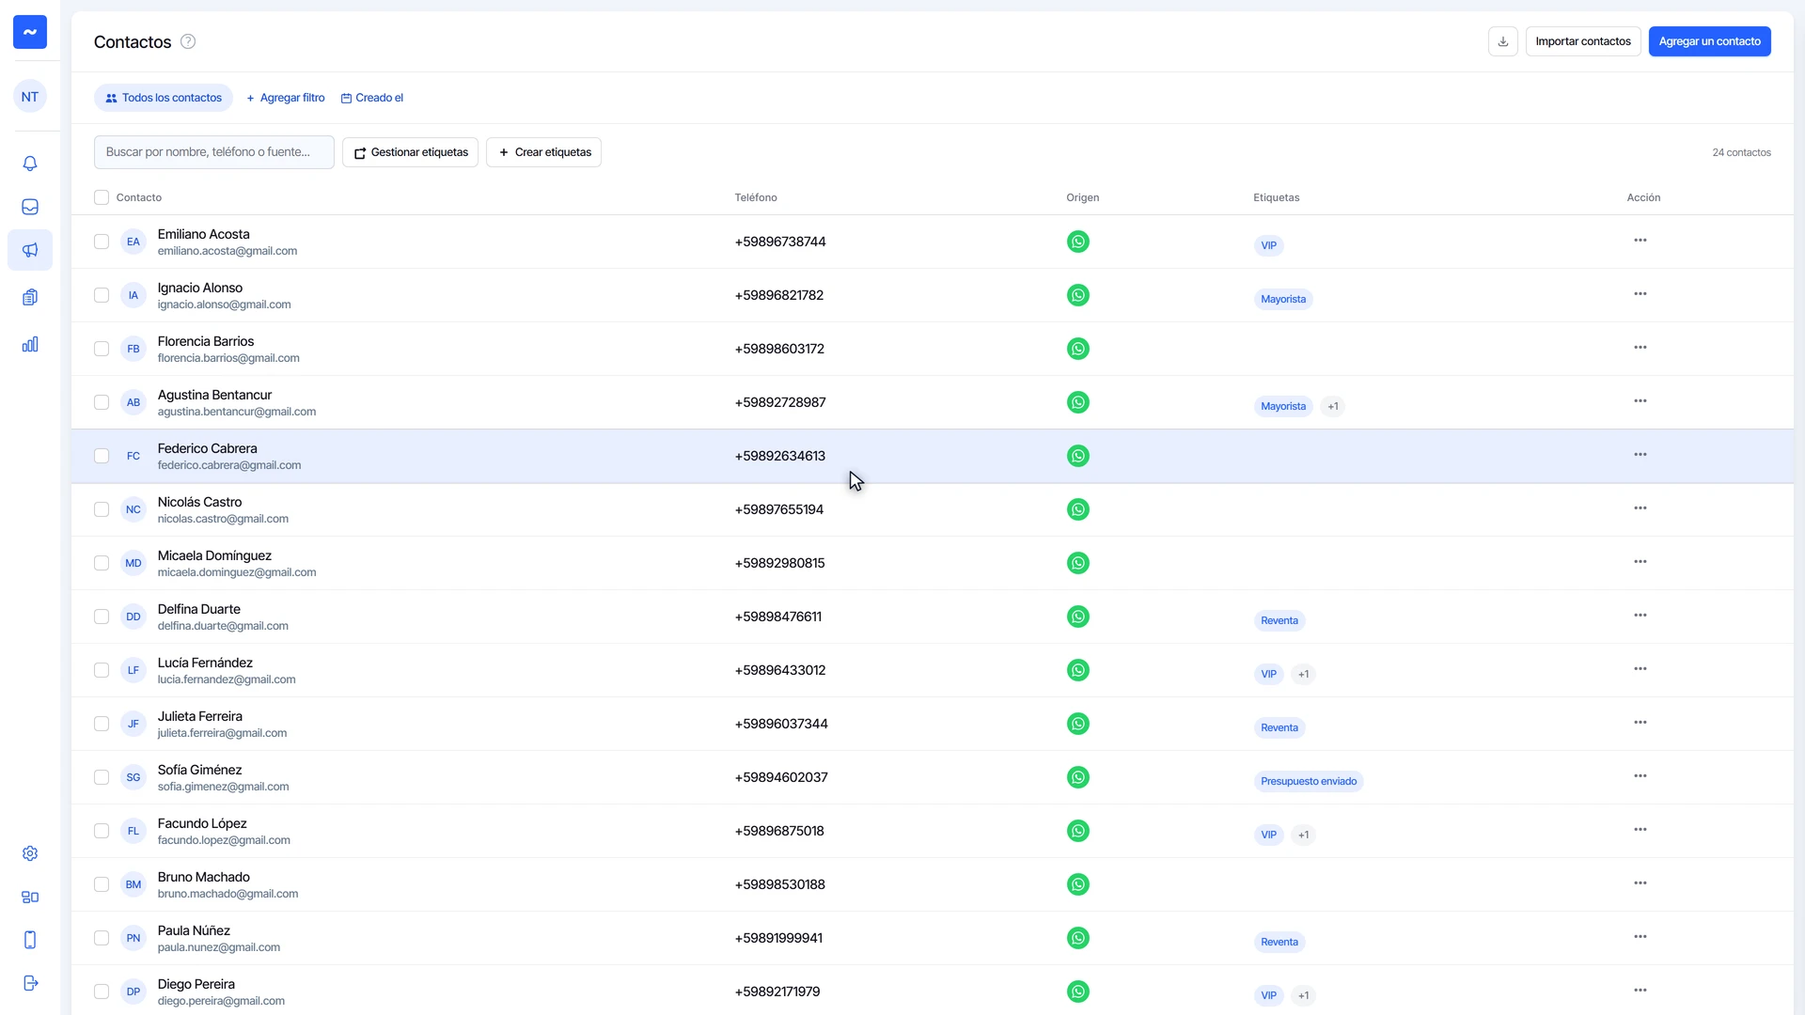Click phone number +59892980815

click(780, 563)
